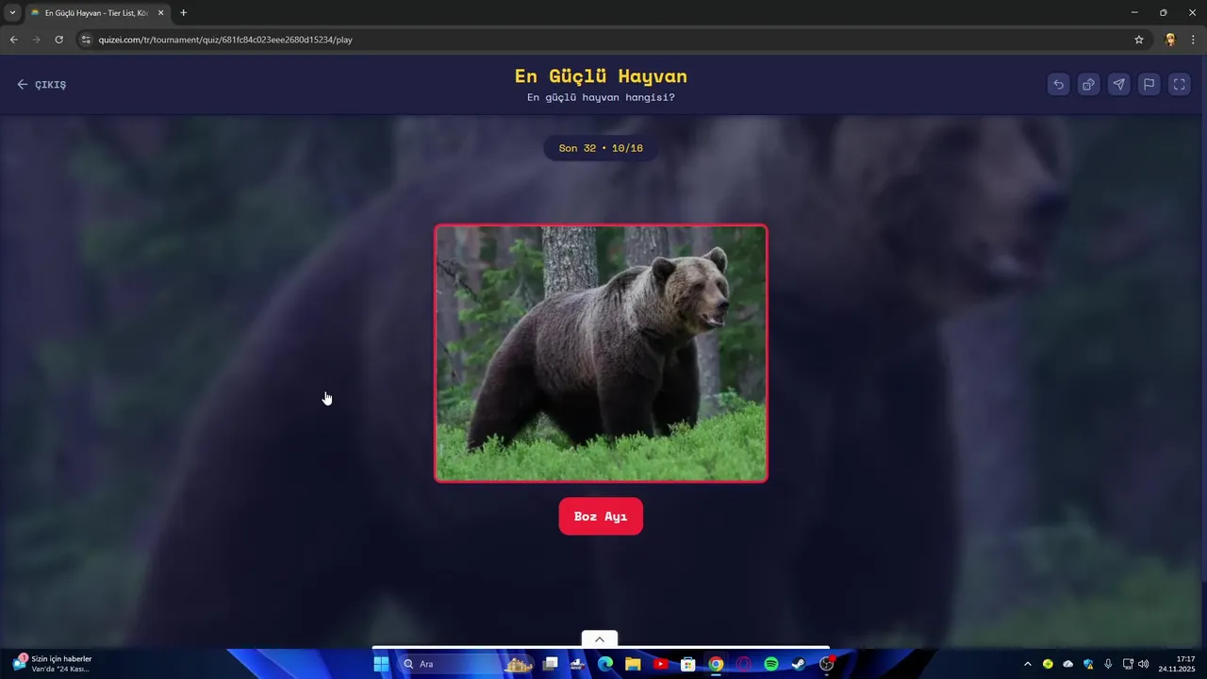Click the share paper-plane icon
1207x679 pixels.
pyautogui.click(x=1118, y=84)
